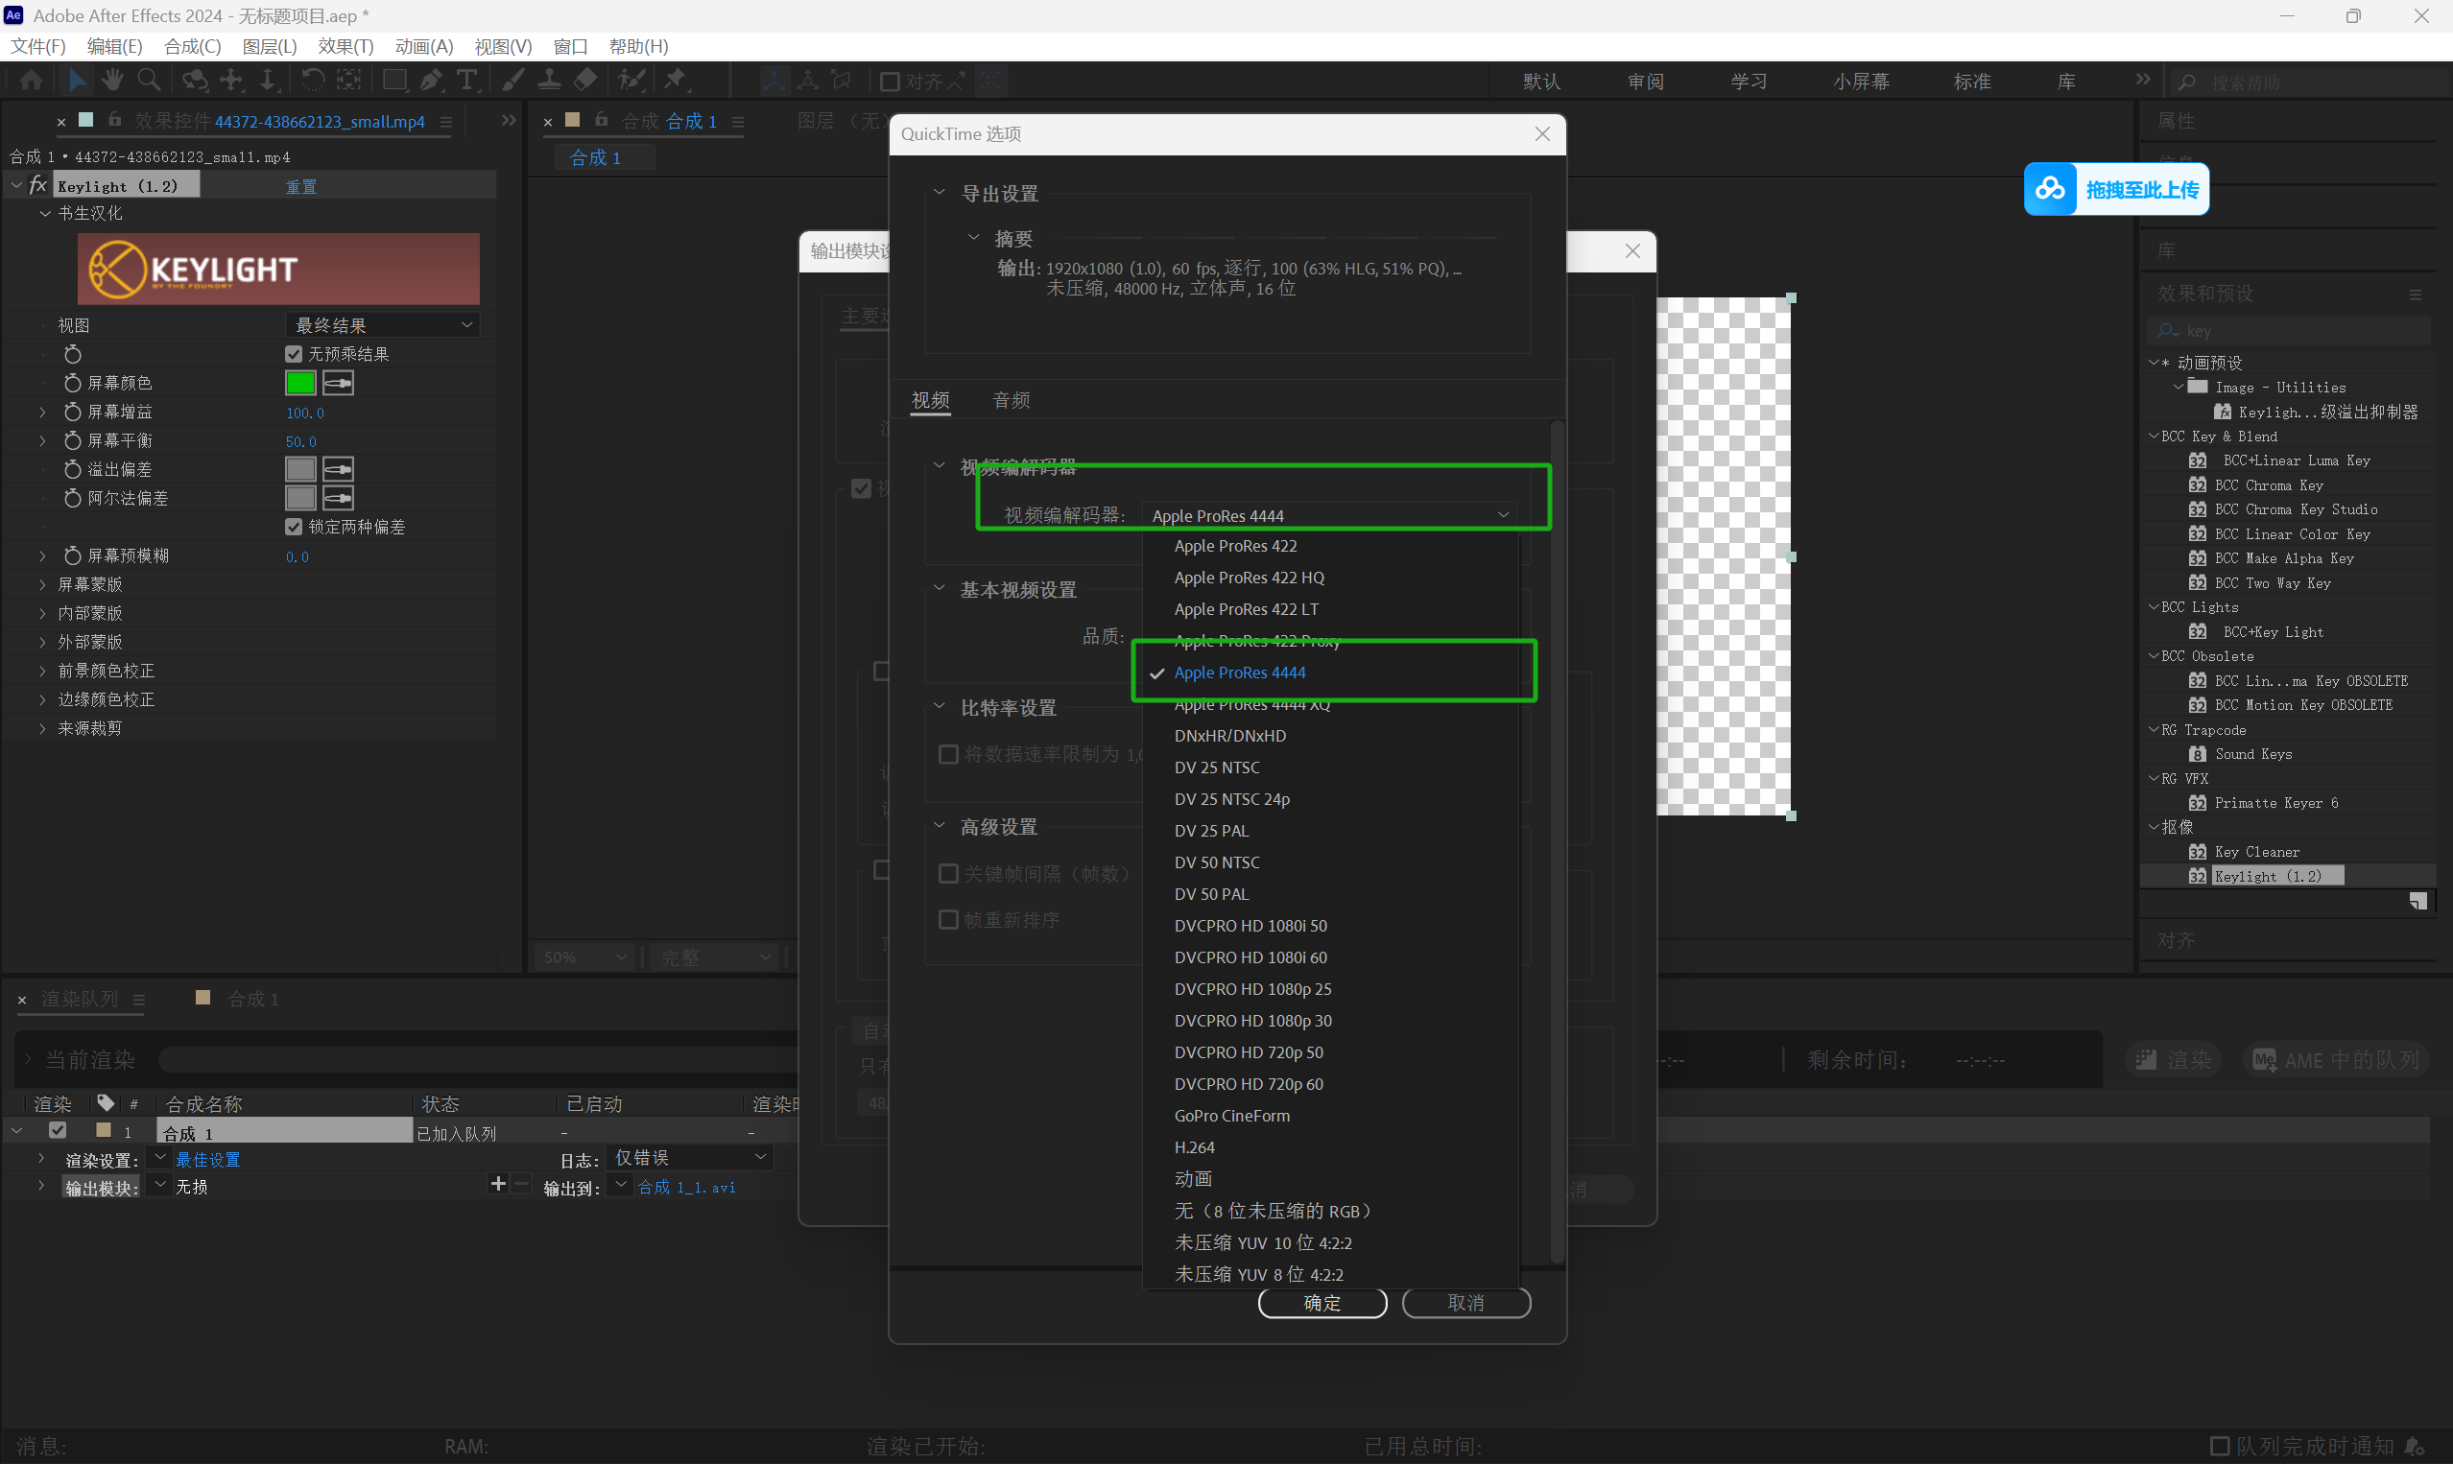The image size is (2453, 1464).
Task: Select the Puppet Pin tool
Action: 676,81
